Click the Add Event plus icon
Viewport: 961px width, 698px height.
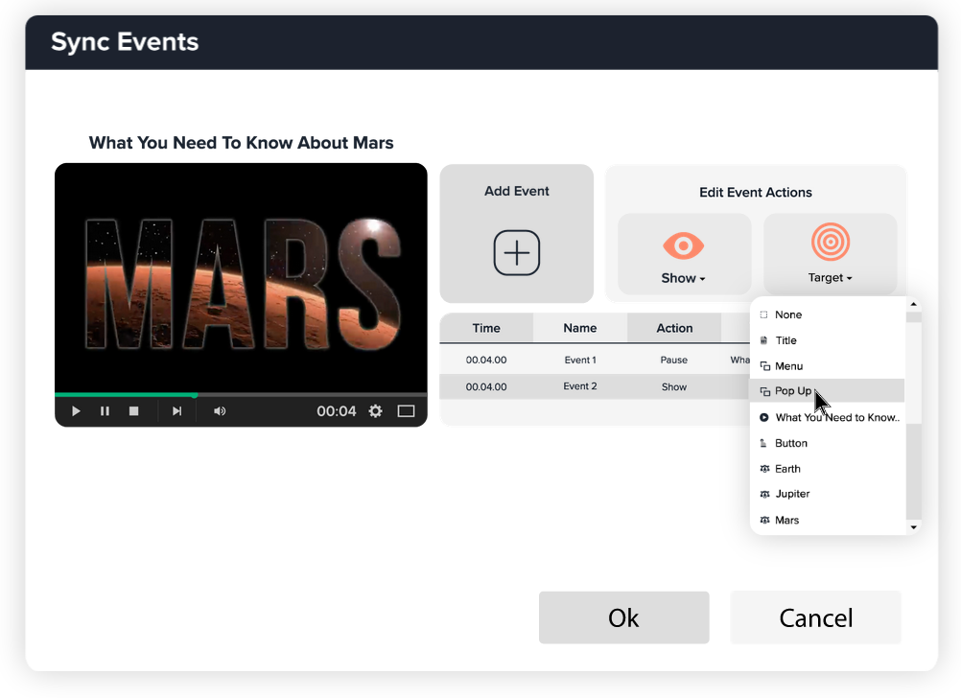click(x=517, y=254)
